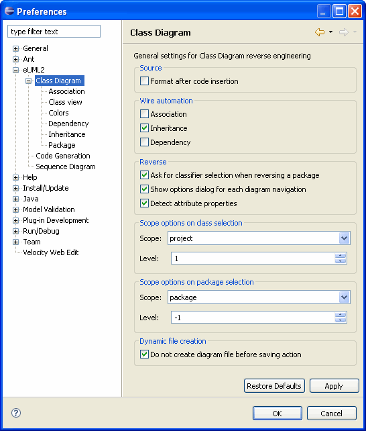Open the package selection Scope dropdown
Screen dimensions: 366x431
[x=344, y=297]
